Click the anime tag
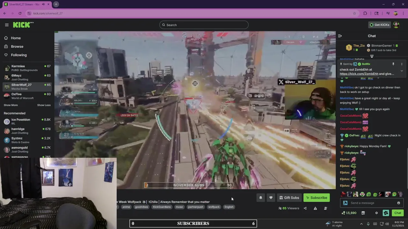408x229 pixels. click(126, 207)
